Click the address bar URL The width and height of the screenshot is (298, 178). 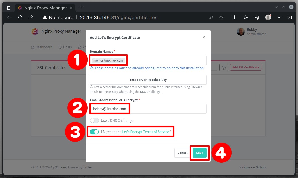pos(118,17)
